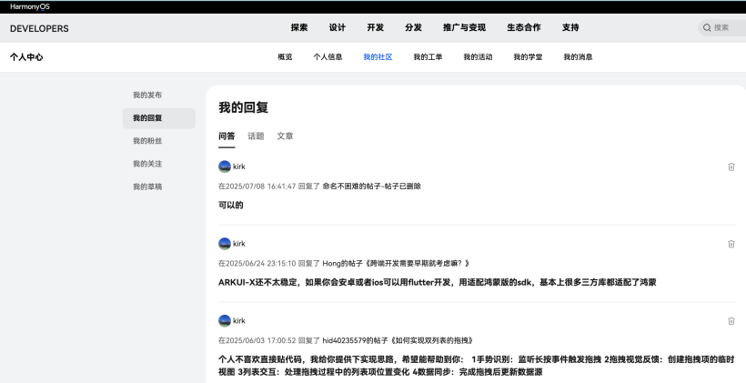Click kirk's avatar on the third reply
The image size is (746, 383).
pyautogui.click(x=225, y=321)
